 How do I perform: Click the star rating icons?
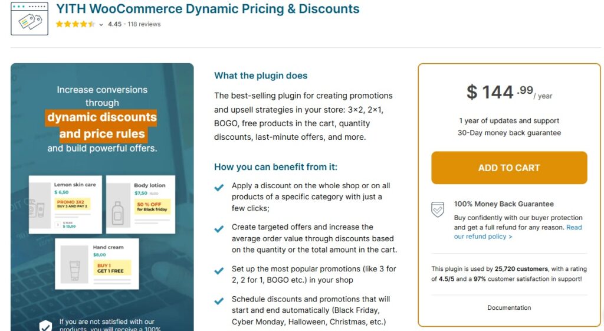[75, 24]
